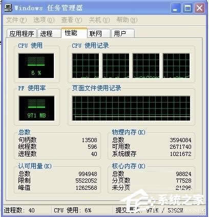
Task: Click the 分页数 value 77528
Action: [x=183, y=181]
